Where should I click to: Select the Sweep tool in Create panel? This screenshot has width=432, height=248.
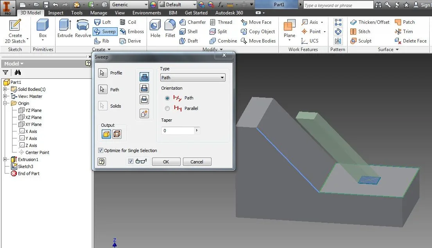click(105, 31)
